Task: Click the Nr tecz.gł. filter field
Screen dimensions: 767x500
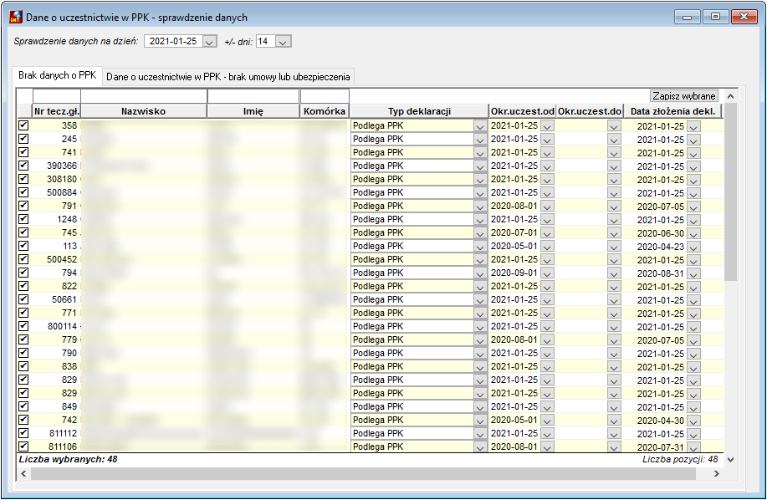Action: [57, 96]
